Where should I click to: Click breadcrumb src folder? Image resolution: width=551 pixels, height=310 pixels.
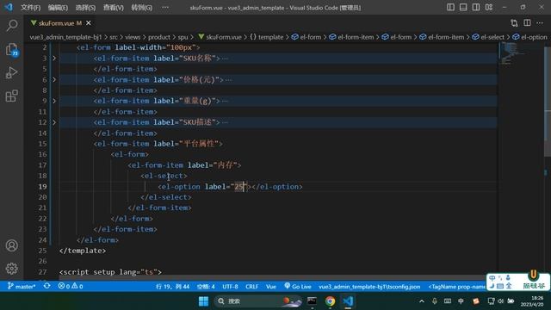click(114, 37)
